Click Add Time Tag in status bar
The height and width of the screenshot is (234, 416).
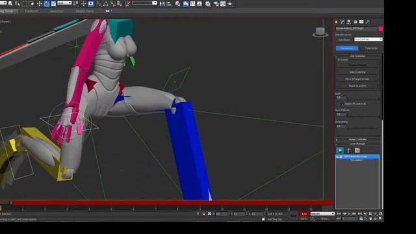(x=274, y=220)
